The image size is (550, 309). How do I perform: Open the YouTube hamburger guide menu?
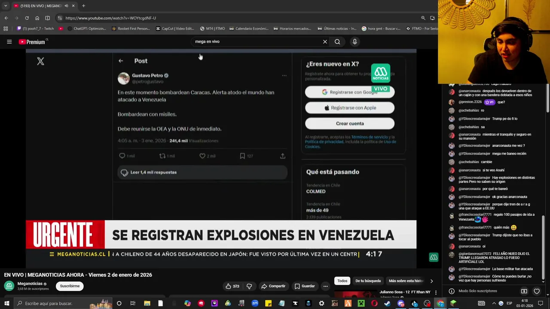pyautogui.click(x=9, y=42)
